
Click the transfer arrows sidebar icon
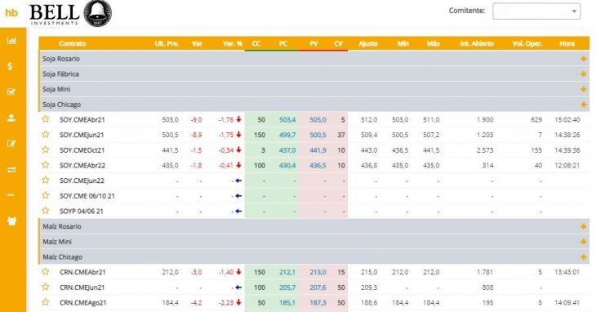(11, 170)
